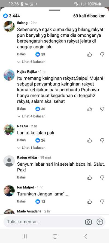This screenshot has height=243, width=109.
Task: Like Raden Atidar's comment
Action: pyautogui.click(x=90, y=177)
